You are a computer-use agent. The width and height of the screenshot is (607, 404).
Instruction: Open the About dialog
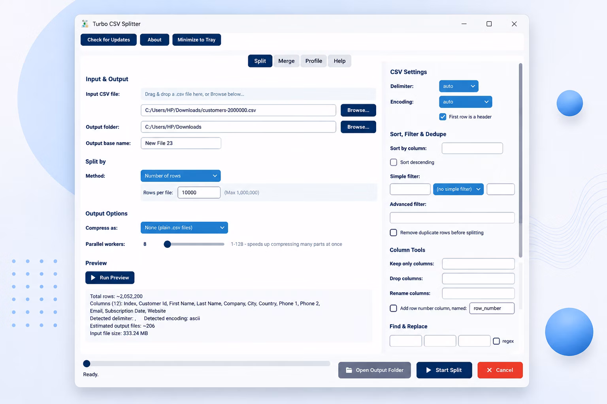point(155,40)
